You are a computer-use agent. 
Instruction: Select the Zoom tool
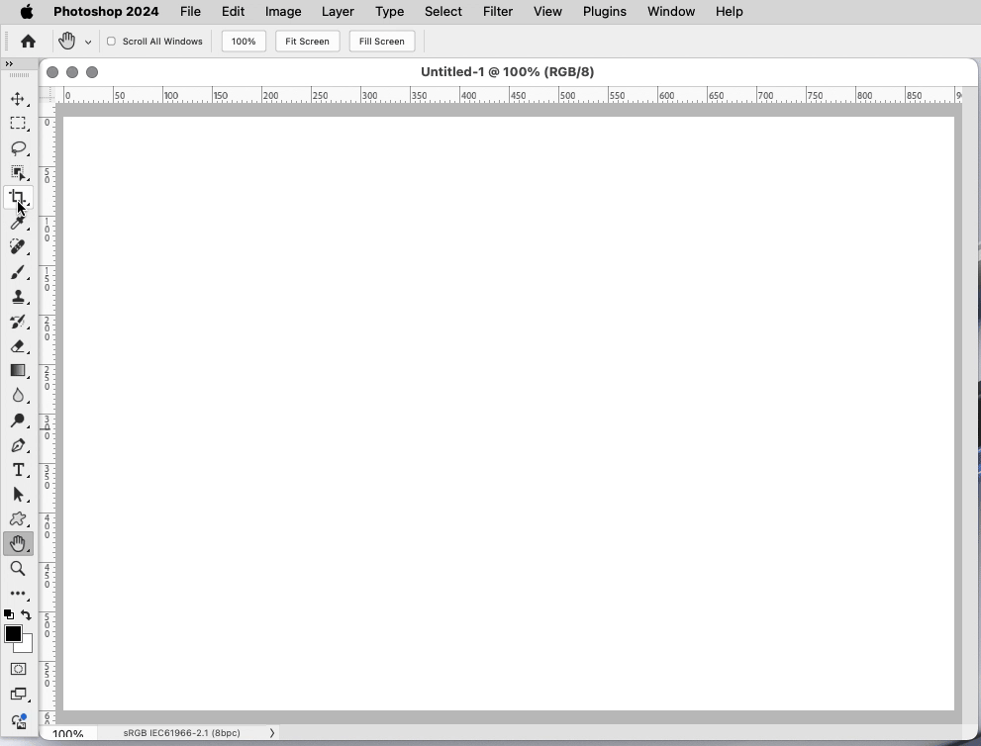tap(18, 569)
